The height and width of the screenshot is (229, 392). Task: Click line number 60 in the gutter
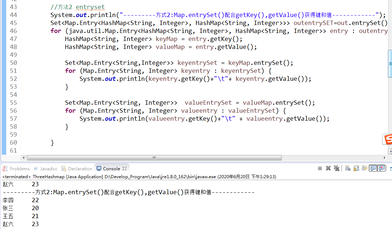13,143
